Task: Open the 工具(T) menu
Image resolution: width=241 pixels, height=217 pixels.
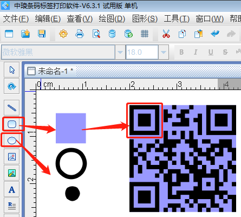Action: [x=177, y=19]
